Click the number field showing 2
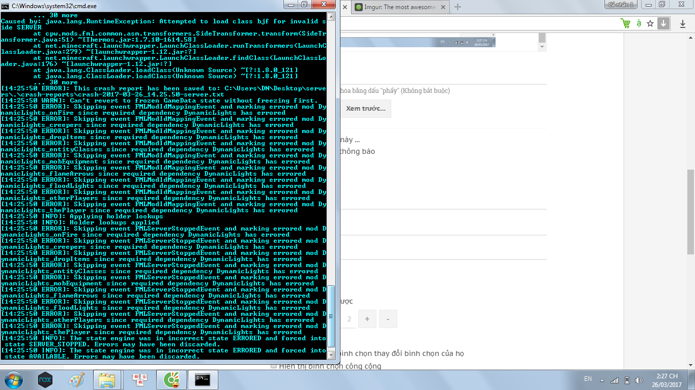Screen dimensions: 695x390 pos(347,319)
